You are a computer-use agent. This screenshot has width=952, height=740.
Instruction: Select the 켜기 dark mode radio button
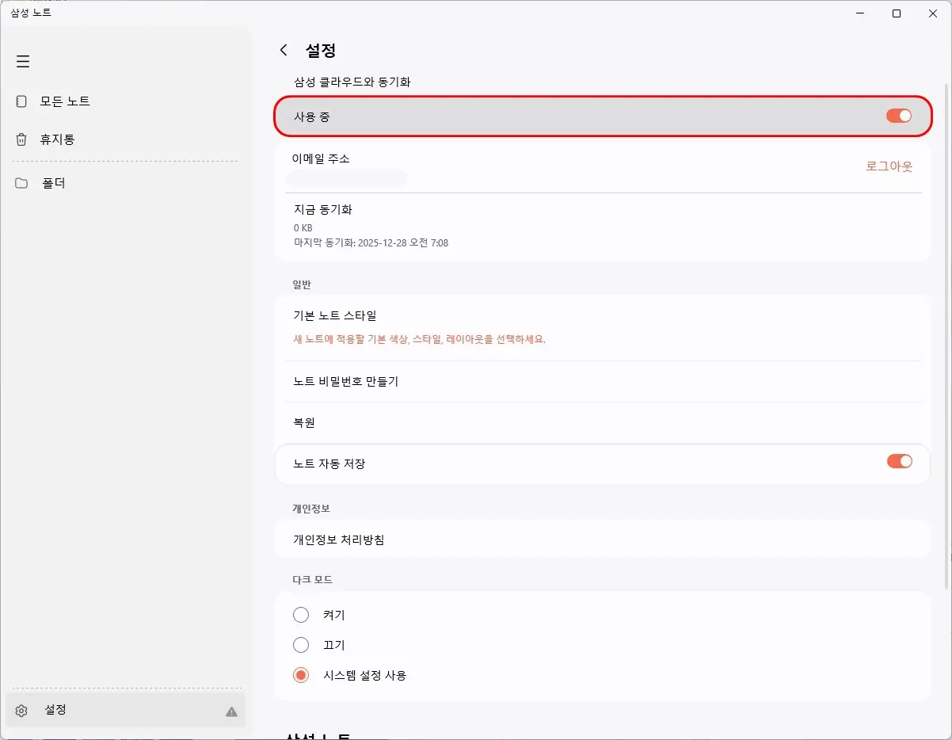(x=301, y=614)
